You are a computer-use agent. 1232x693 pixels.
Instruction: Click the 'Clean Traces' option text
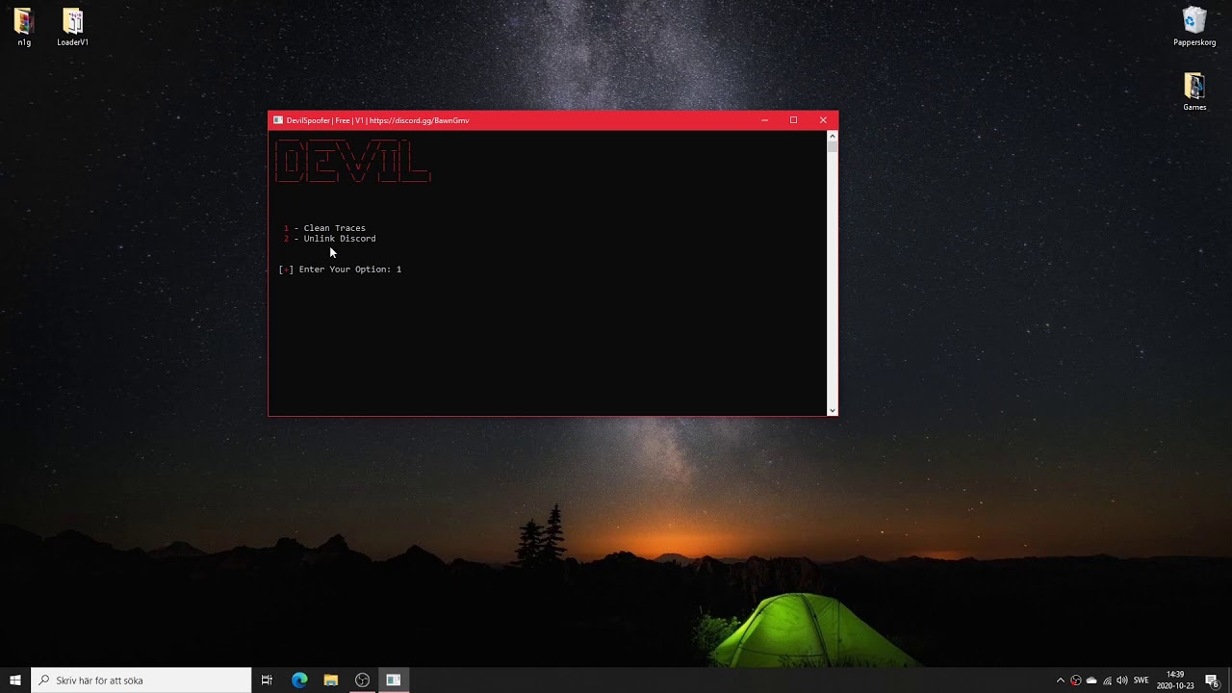(x=335, y=228)
